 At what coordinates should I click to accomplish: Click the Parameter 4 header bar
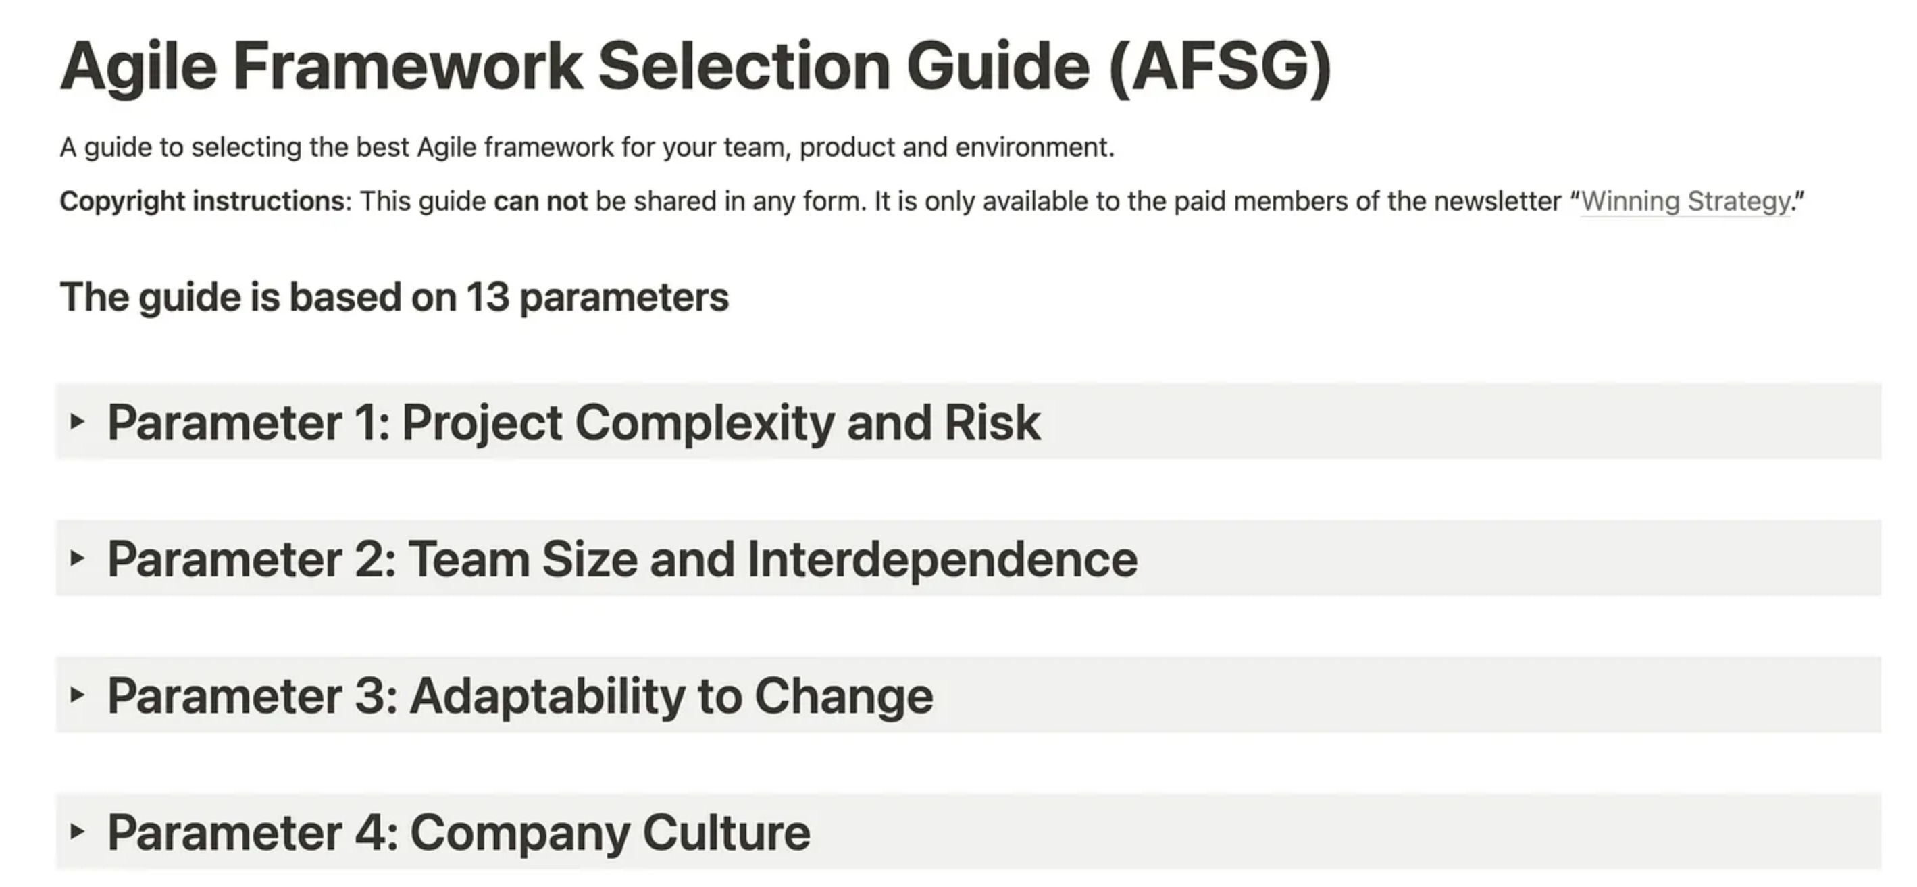(x=958, y=830)
